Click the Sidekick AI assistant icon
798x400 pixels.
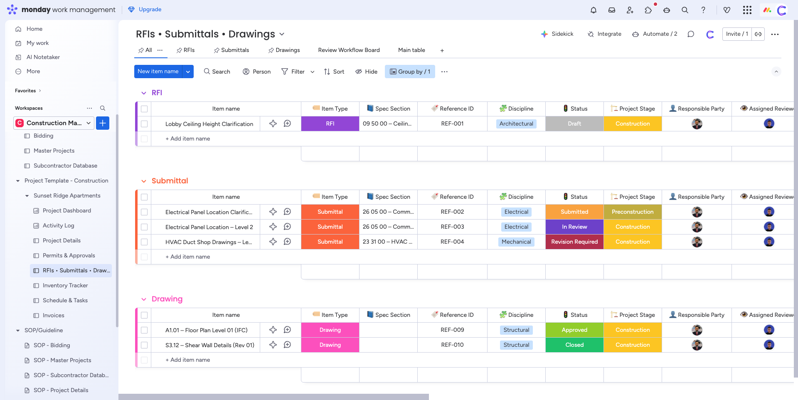point(557,34)
